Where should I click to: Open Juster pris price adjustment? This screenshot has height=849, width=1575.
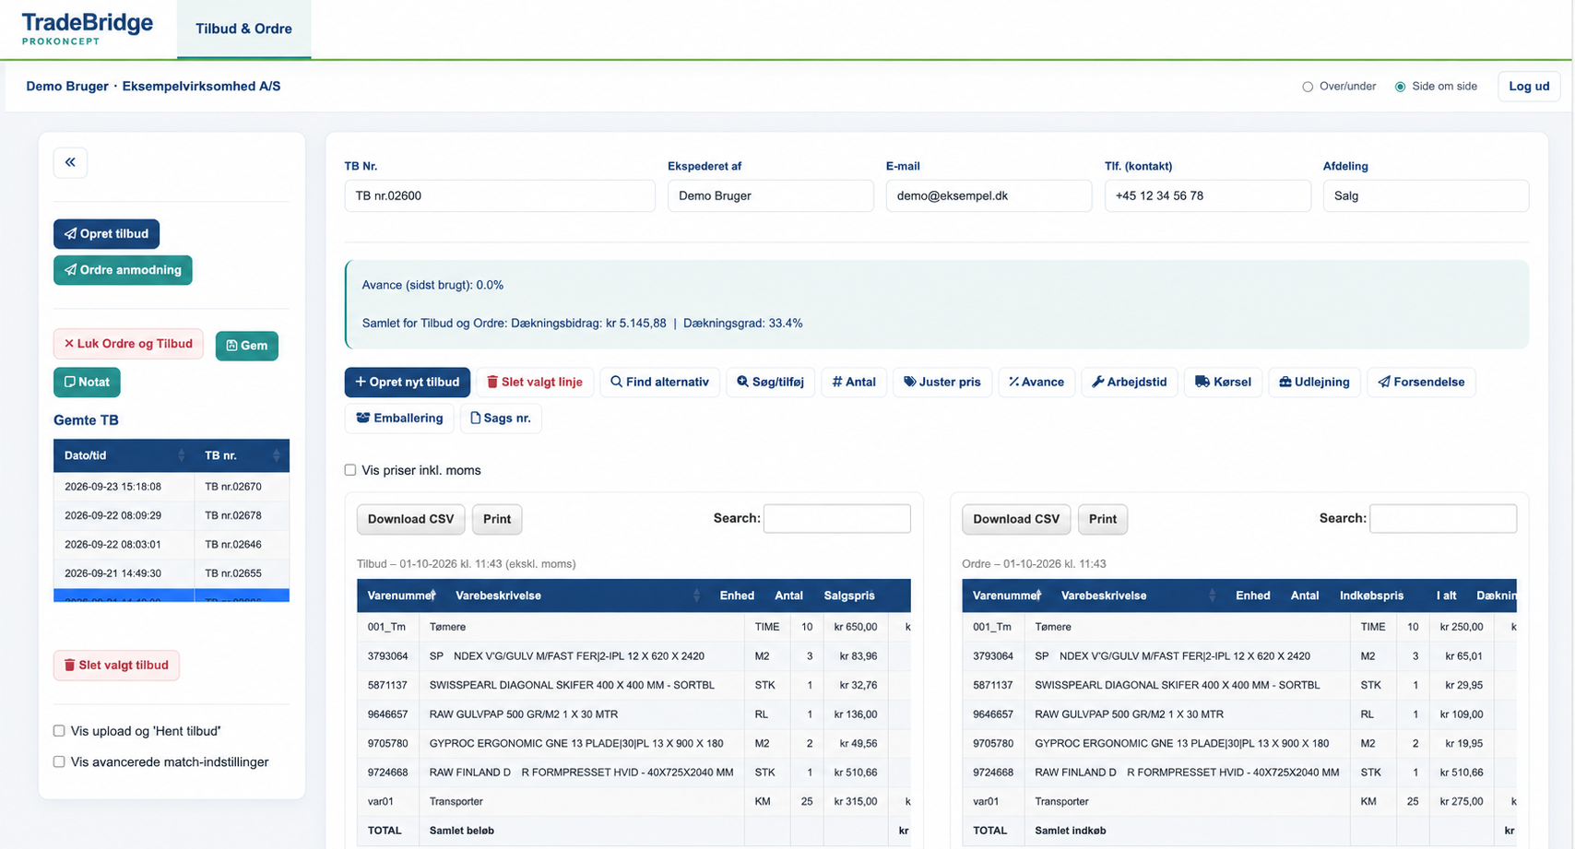[x=942, y=382]
